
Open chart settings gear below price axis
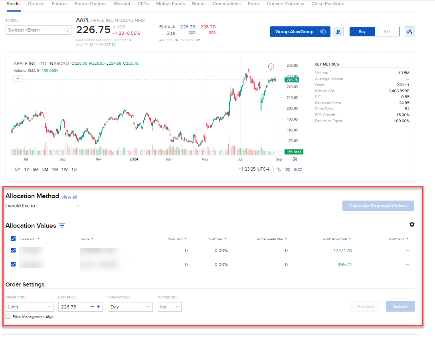295,159
